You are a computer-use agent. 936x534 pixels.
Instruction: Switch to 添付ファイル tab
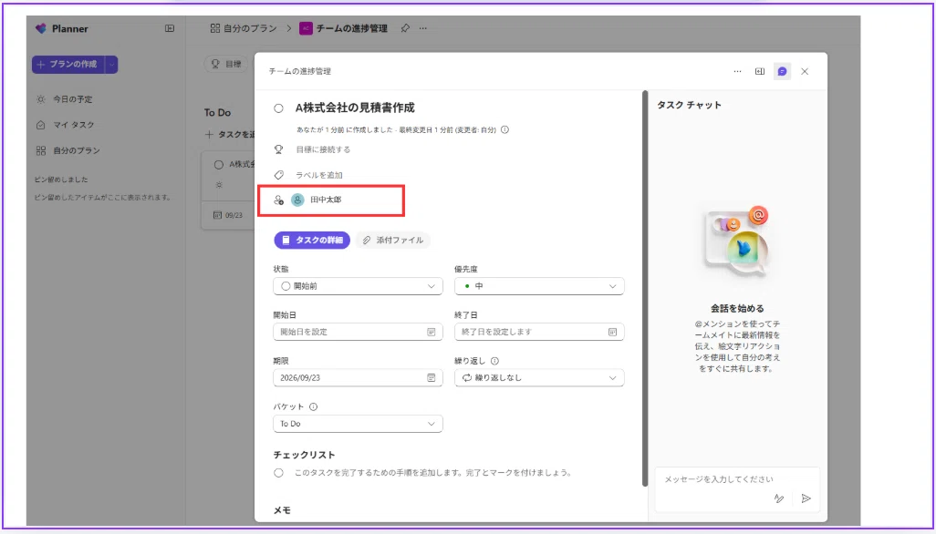[x=393, y=241]
